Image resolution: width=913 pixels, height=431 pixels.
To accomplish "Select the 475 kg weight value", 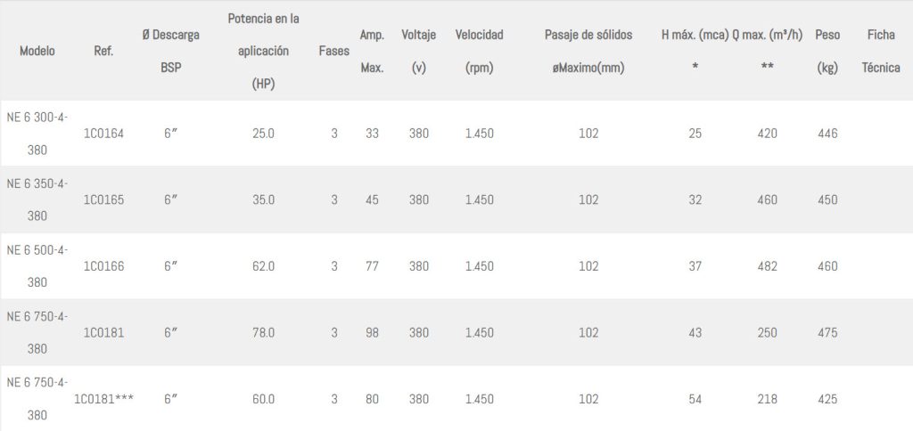I will pos(827,333).
